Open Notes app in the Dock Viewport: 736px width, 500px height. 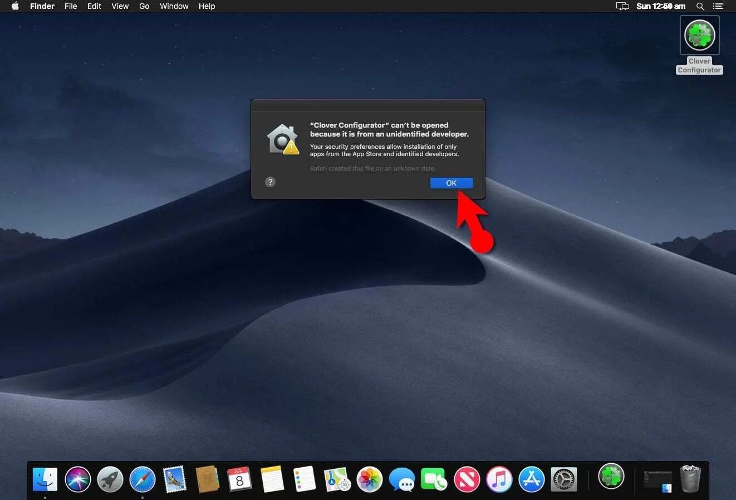pos(272,479)
